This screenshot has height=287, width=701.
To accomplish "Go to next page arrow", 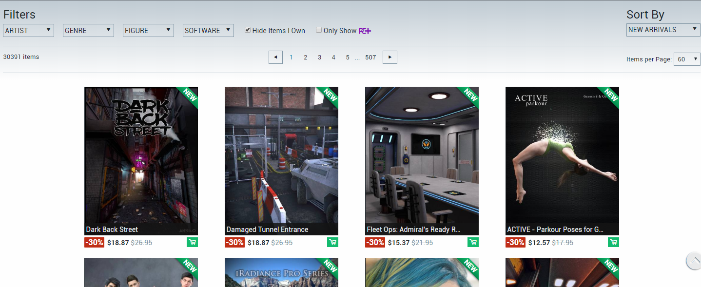I will pyautogui.click(x=390, y=57).
